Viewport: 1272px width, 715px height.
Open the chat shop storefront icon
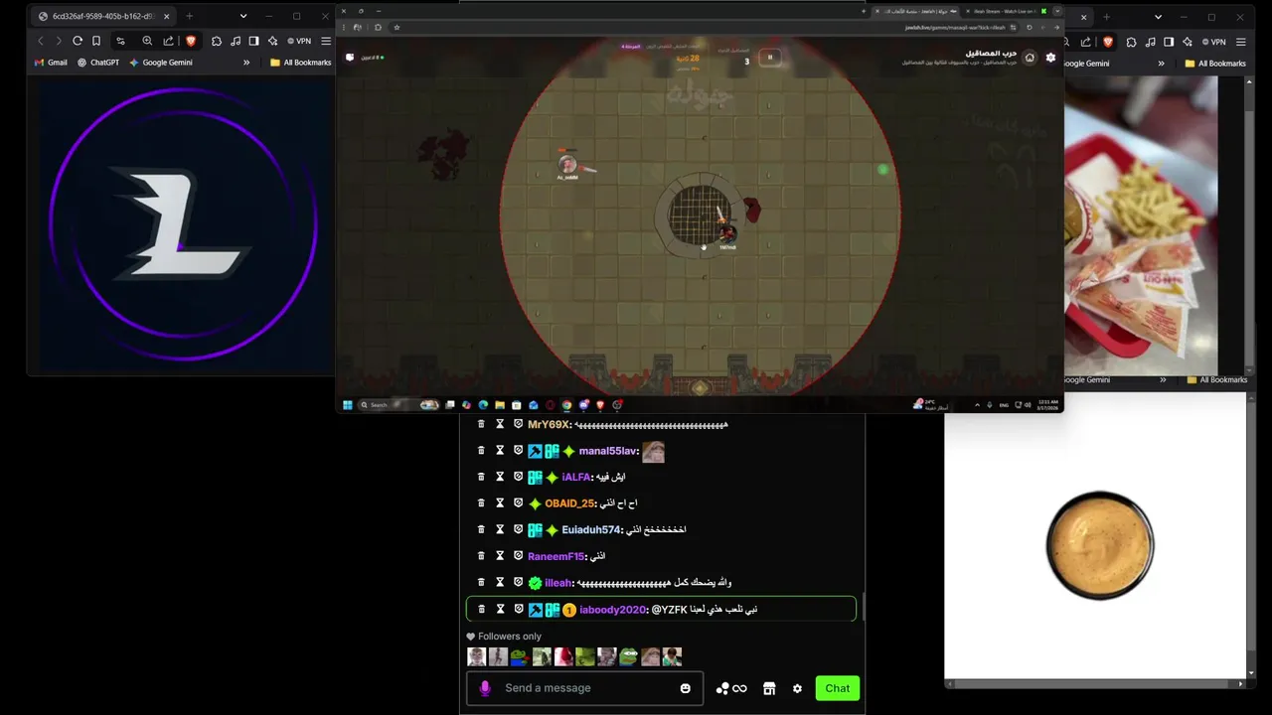point(769,688)
